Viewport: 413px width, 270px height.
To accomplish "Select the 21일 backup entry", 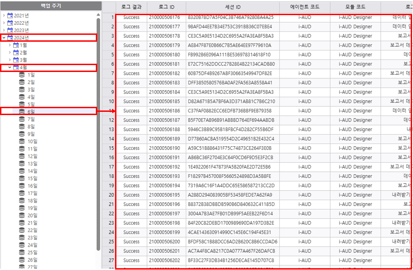I will [x=33, y=223].
